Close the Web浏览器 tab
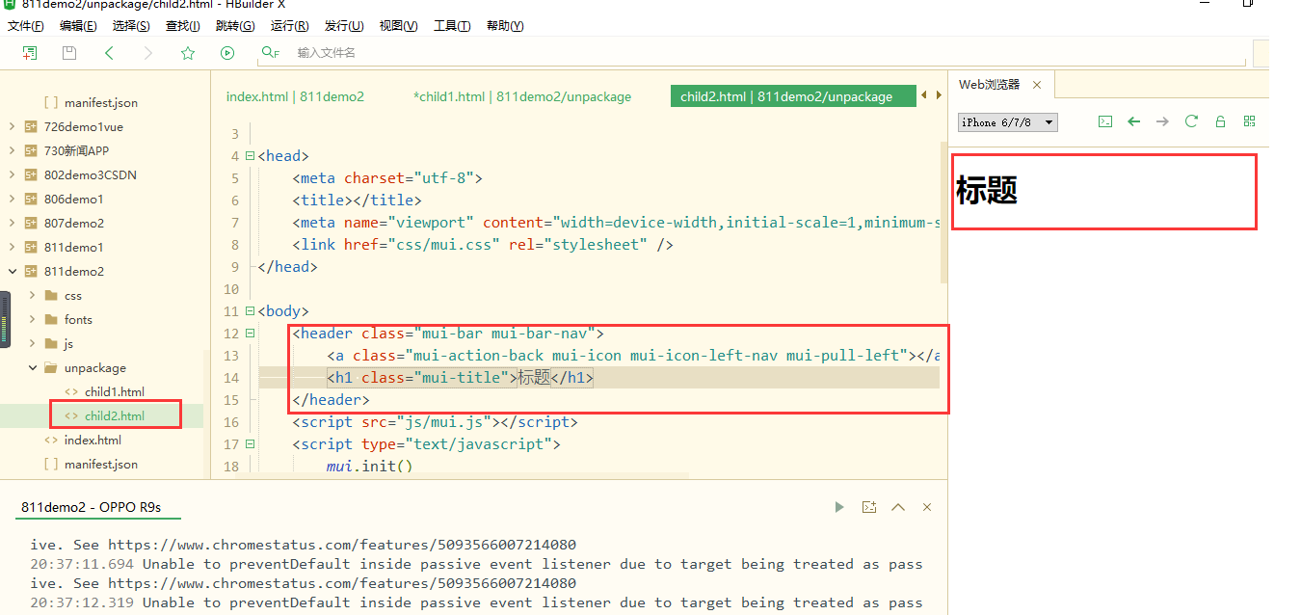Viewport: 1301px width, 615px height. [1037, 85]
